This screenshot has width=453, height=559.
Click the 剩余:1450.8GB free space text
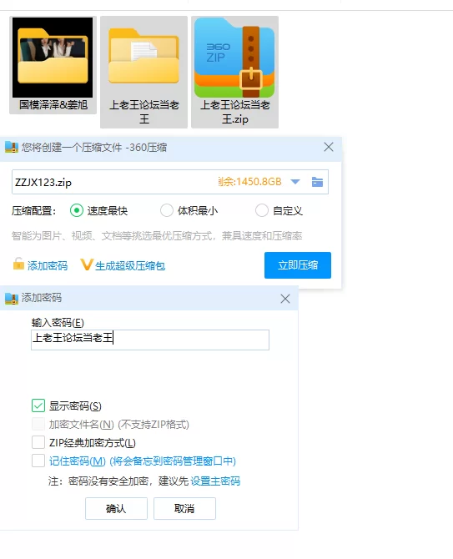tap(249, 182)
